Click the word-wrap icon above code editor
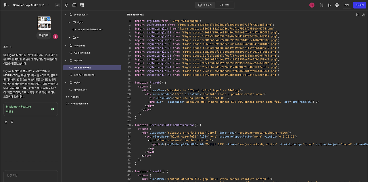Viewport: 368px width, 182px height. [358, 15]
